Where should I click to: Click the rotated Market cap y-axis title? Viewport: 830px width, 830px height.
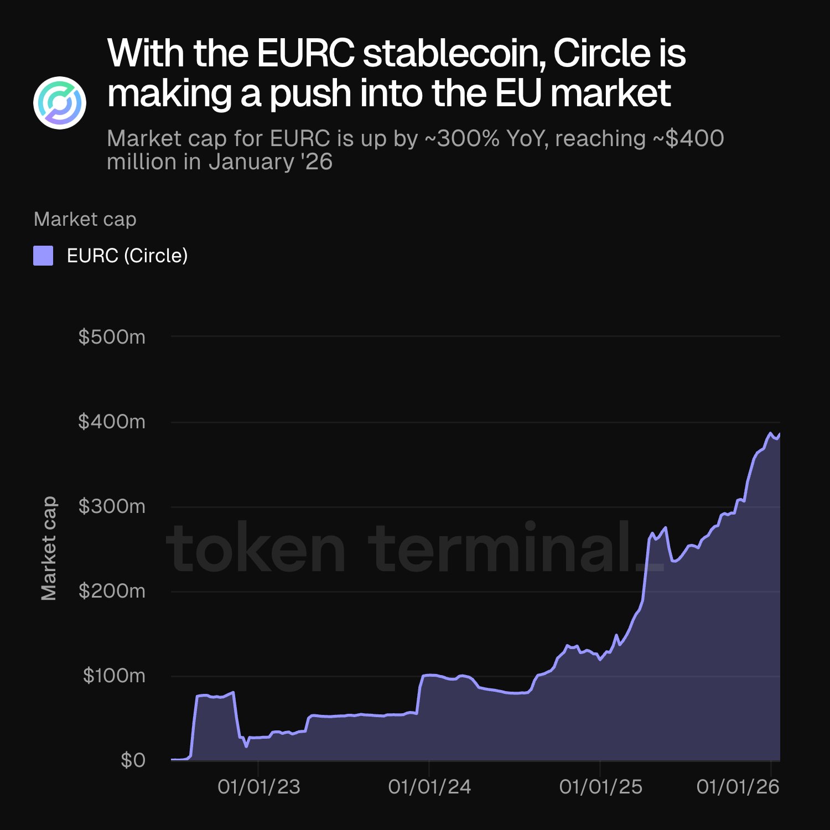pos(49,548)
